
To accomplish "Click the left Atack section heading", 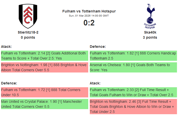I will coord(6,47).
